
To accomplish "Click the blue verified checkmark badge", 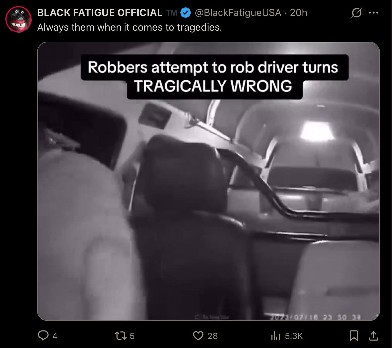I will point(185,13).
